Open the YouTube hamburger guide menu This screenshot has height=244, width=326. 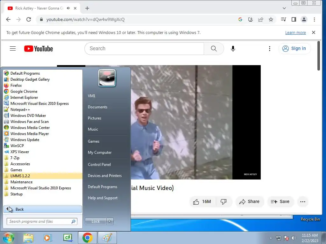pyautogui.click(x=13, y=49)
